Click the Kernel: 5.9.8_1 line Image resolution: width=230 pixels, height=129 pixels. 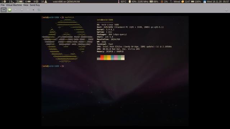click(x=105, y=29)
